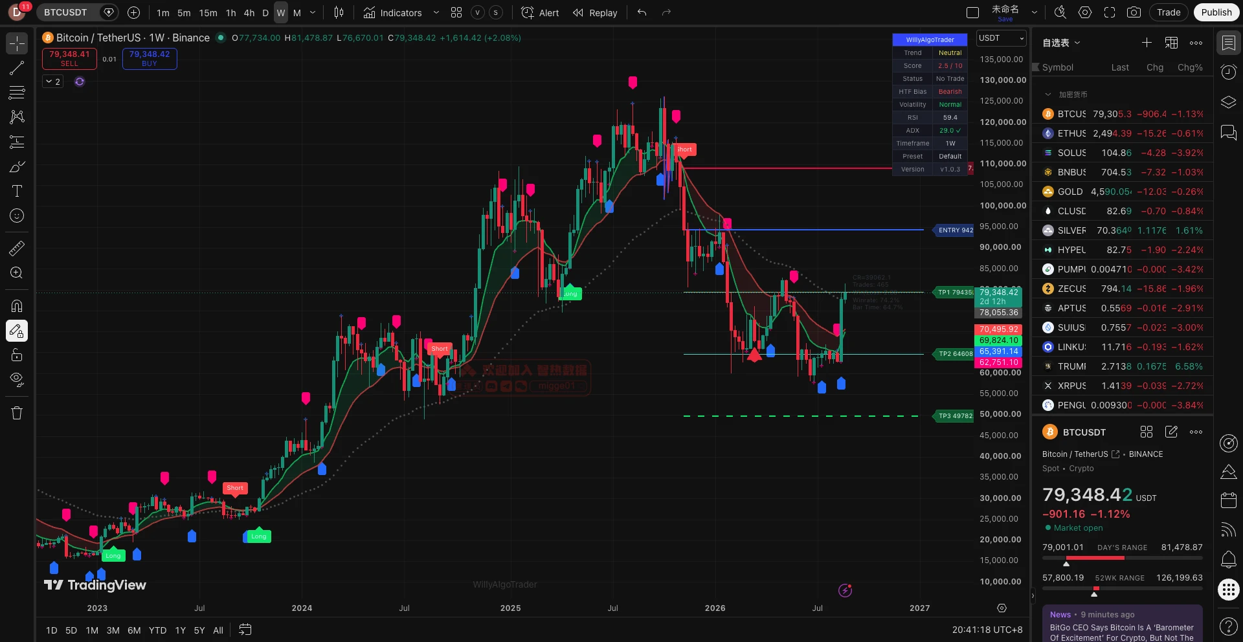Toggle the watchlist panel icon
This screenshot has height=642, width=1243.
point(1229,43)
